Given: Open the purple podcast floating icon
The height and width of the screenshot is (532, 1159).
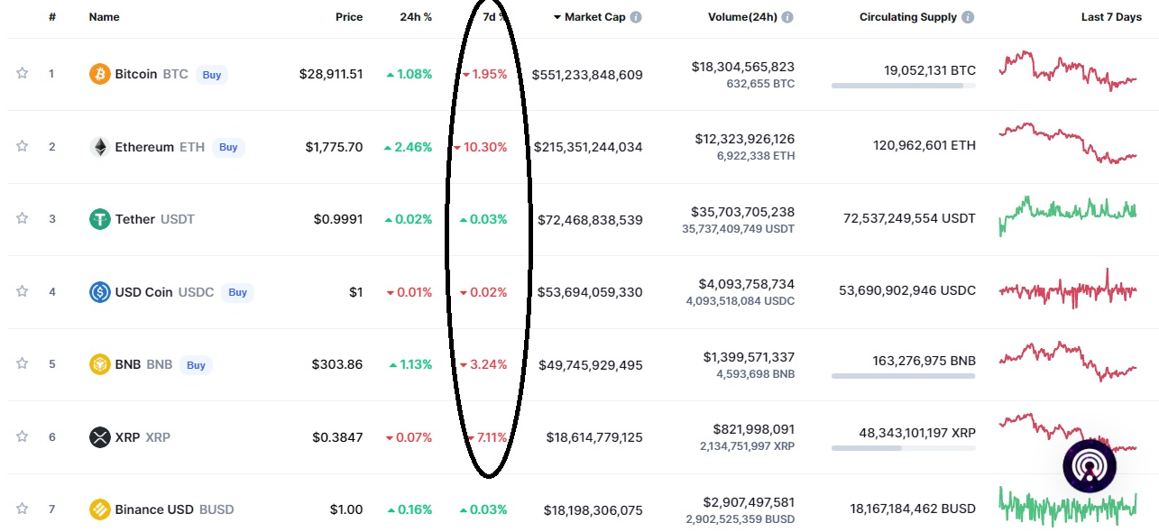Looking at the screenshot, I should tap(1090, 466).
